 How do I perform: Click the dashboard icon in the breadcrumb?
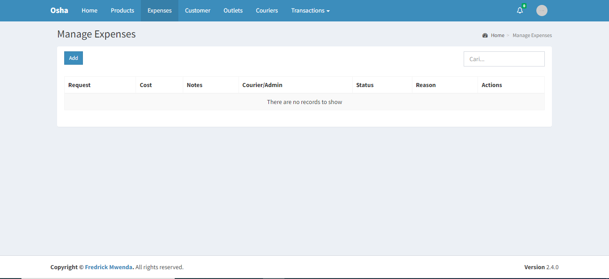tap(485, 35)
